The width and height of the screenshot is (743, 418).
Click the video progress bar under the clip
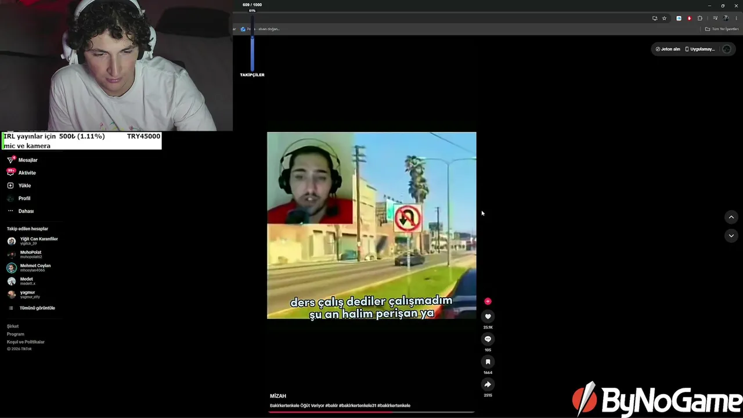[x=371, y=412]
